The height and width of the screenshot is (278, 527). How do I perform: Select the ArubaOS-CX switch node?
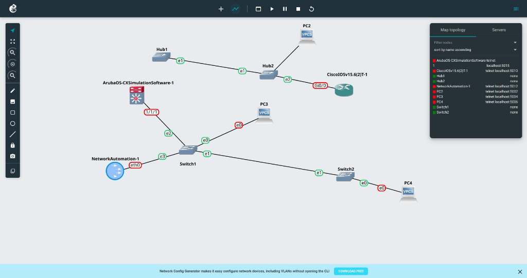click(137, 96)
